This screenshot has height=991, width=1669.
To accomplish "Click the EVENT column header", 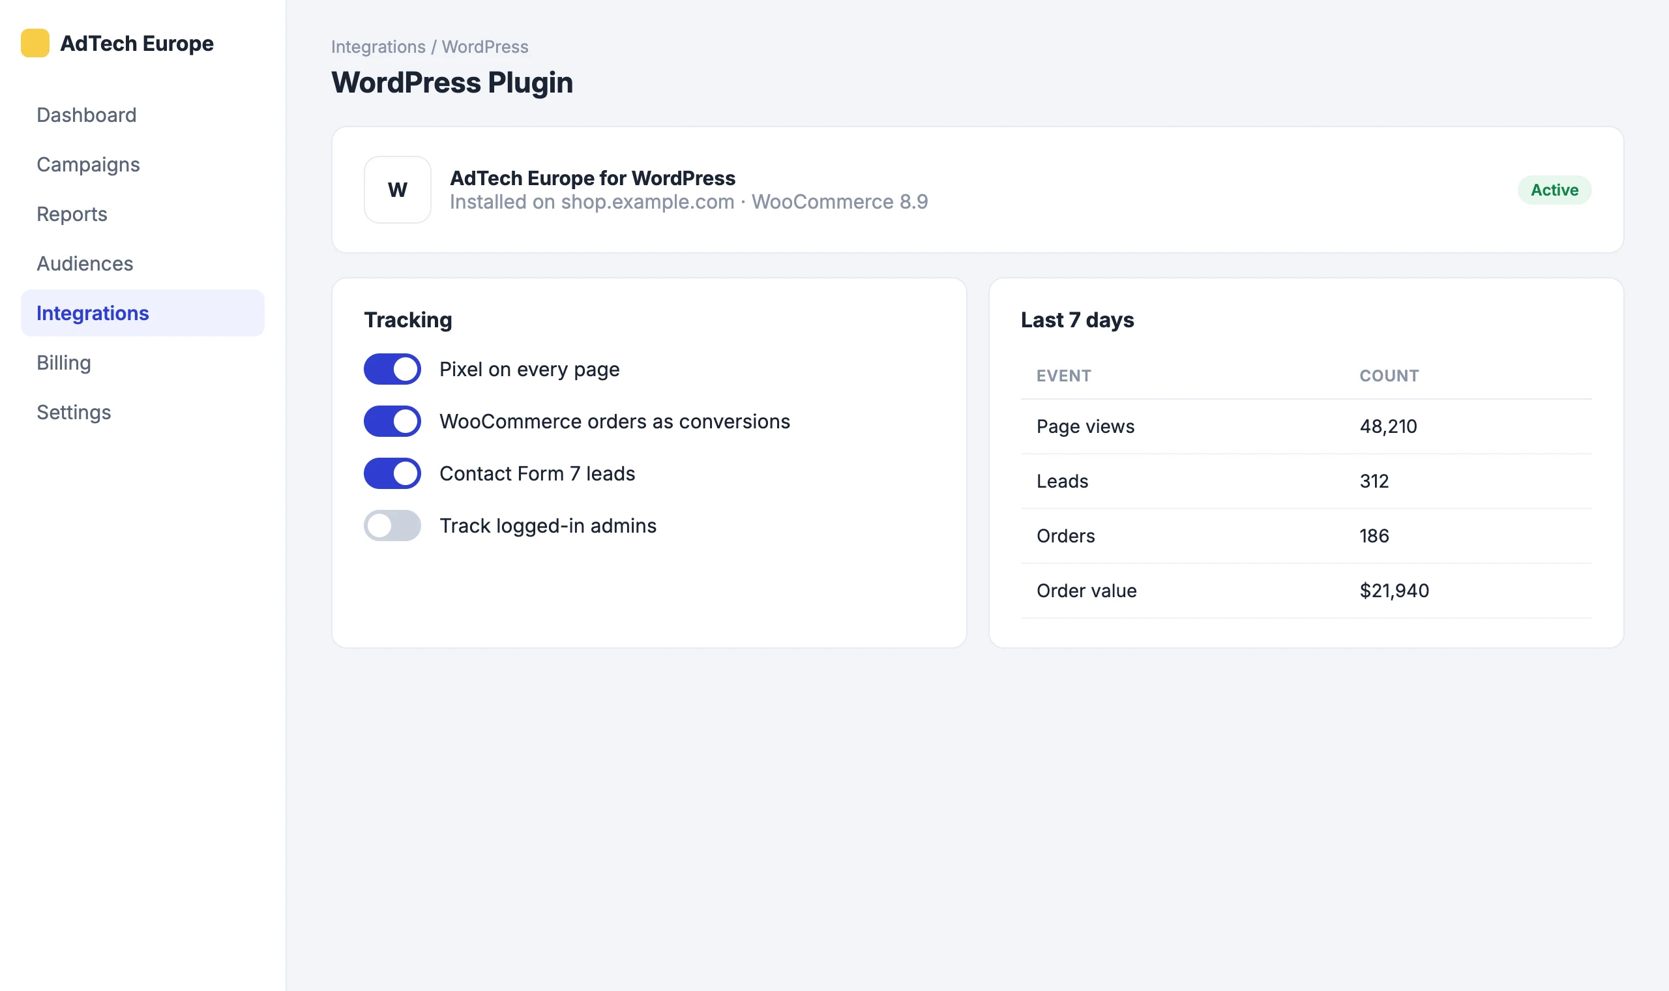I will 1063,376.
